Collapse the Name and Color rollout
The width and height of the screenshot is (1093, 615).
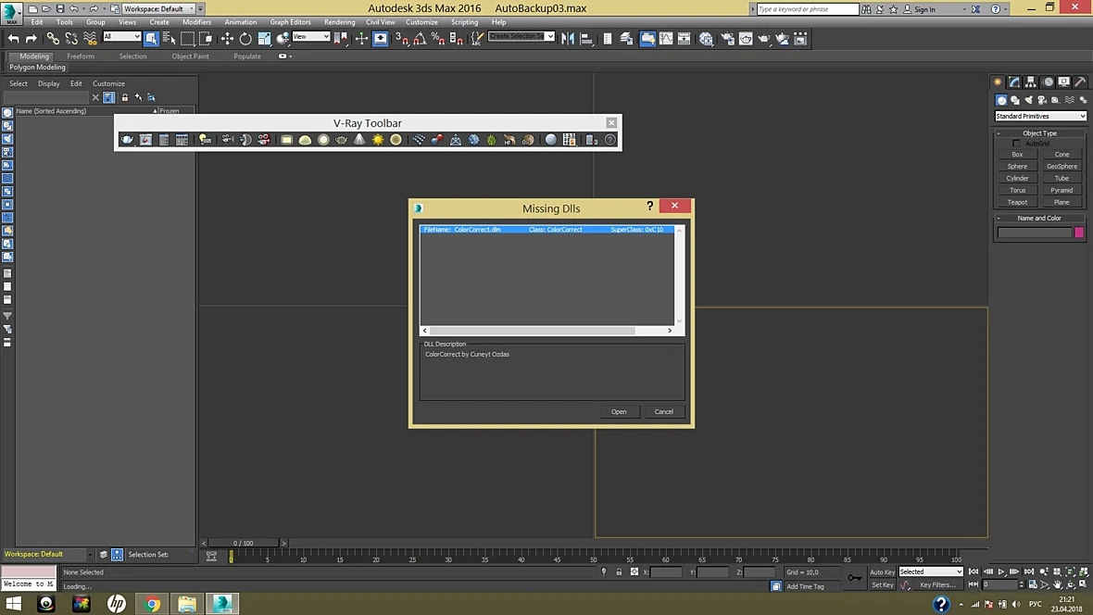(x=1039, y=219)
